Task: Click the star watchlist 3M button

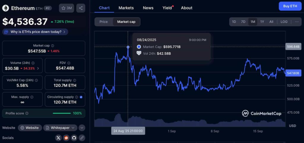Action: point(66,8)
